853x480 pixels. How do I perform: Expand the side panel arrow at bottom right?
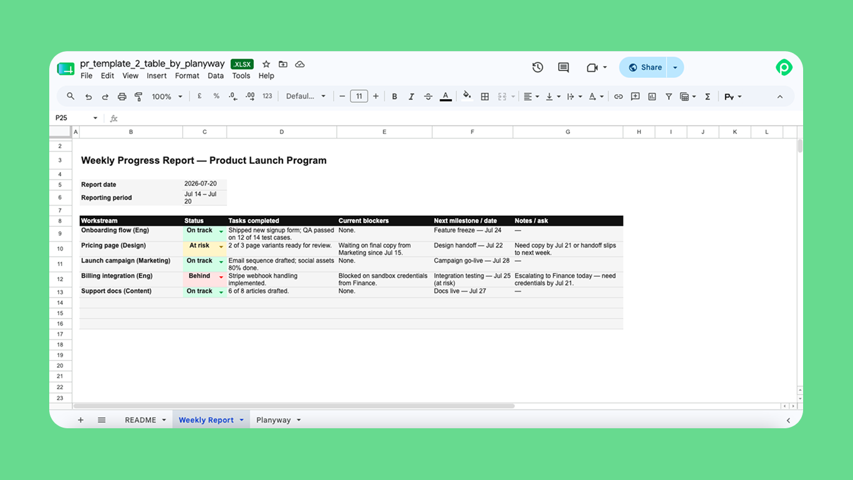[x=788, y=421]
